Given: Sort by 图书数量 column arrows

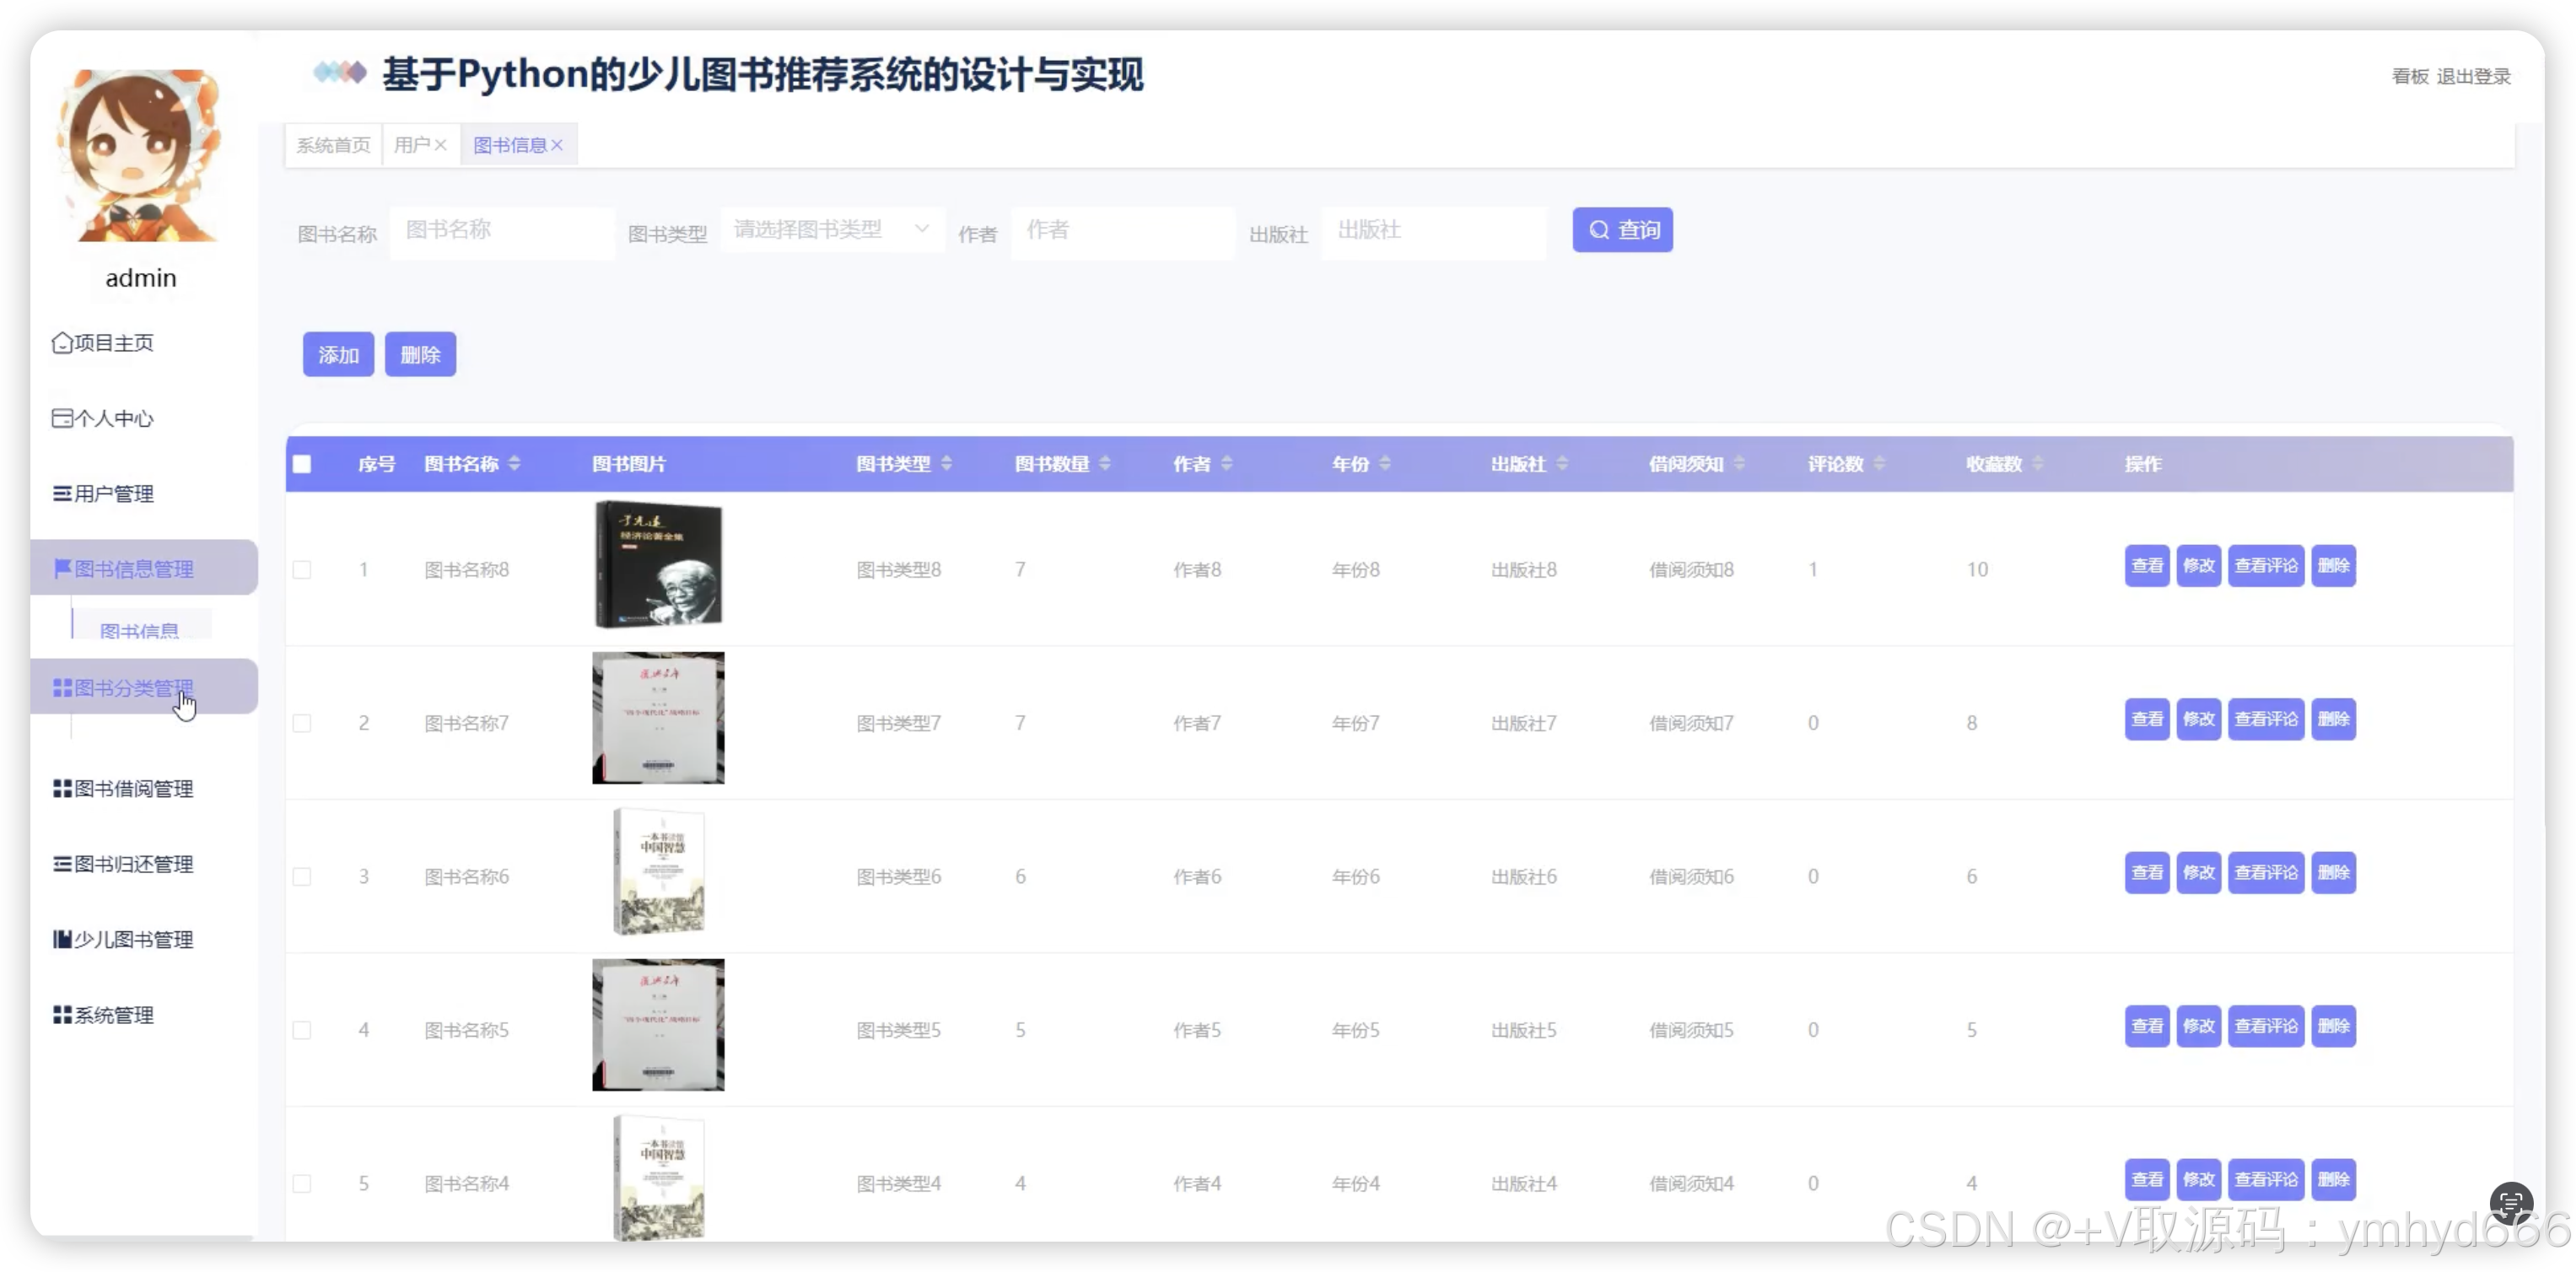Looking at the screenshot, I should click(1105, 464).
